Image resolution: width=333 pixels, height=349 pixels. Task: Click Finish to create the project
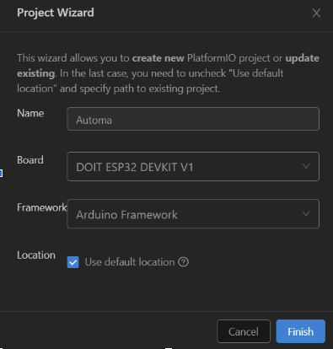[x=301, y=331]
